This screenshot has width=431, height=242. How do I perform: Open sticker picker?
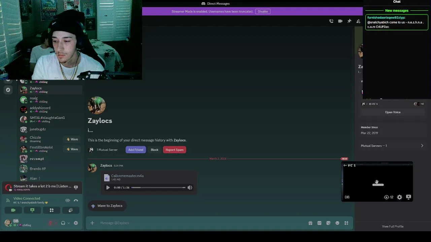coord(328,223)
